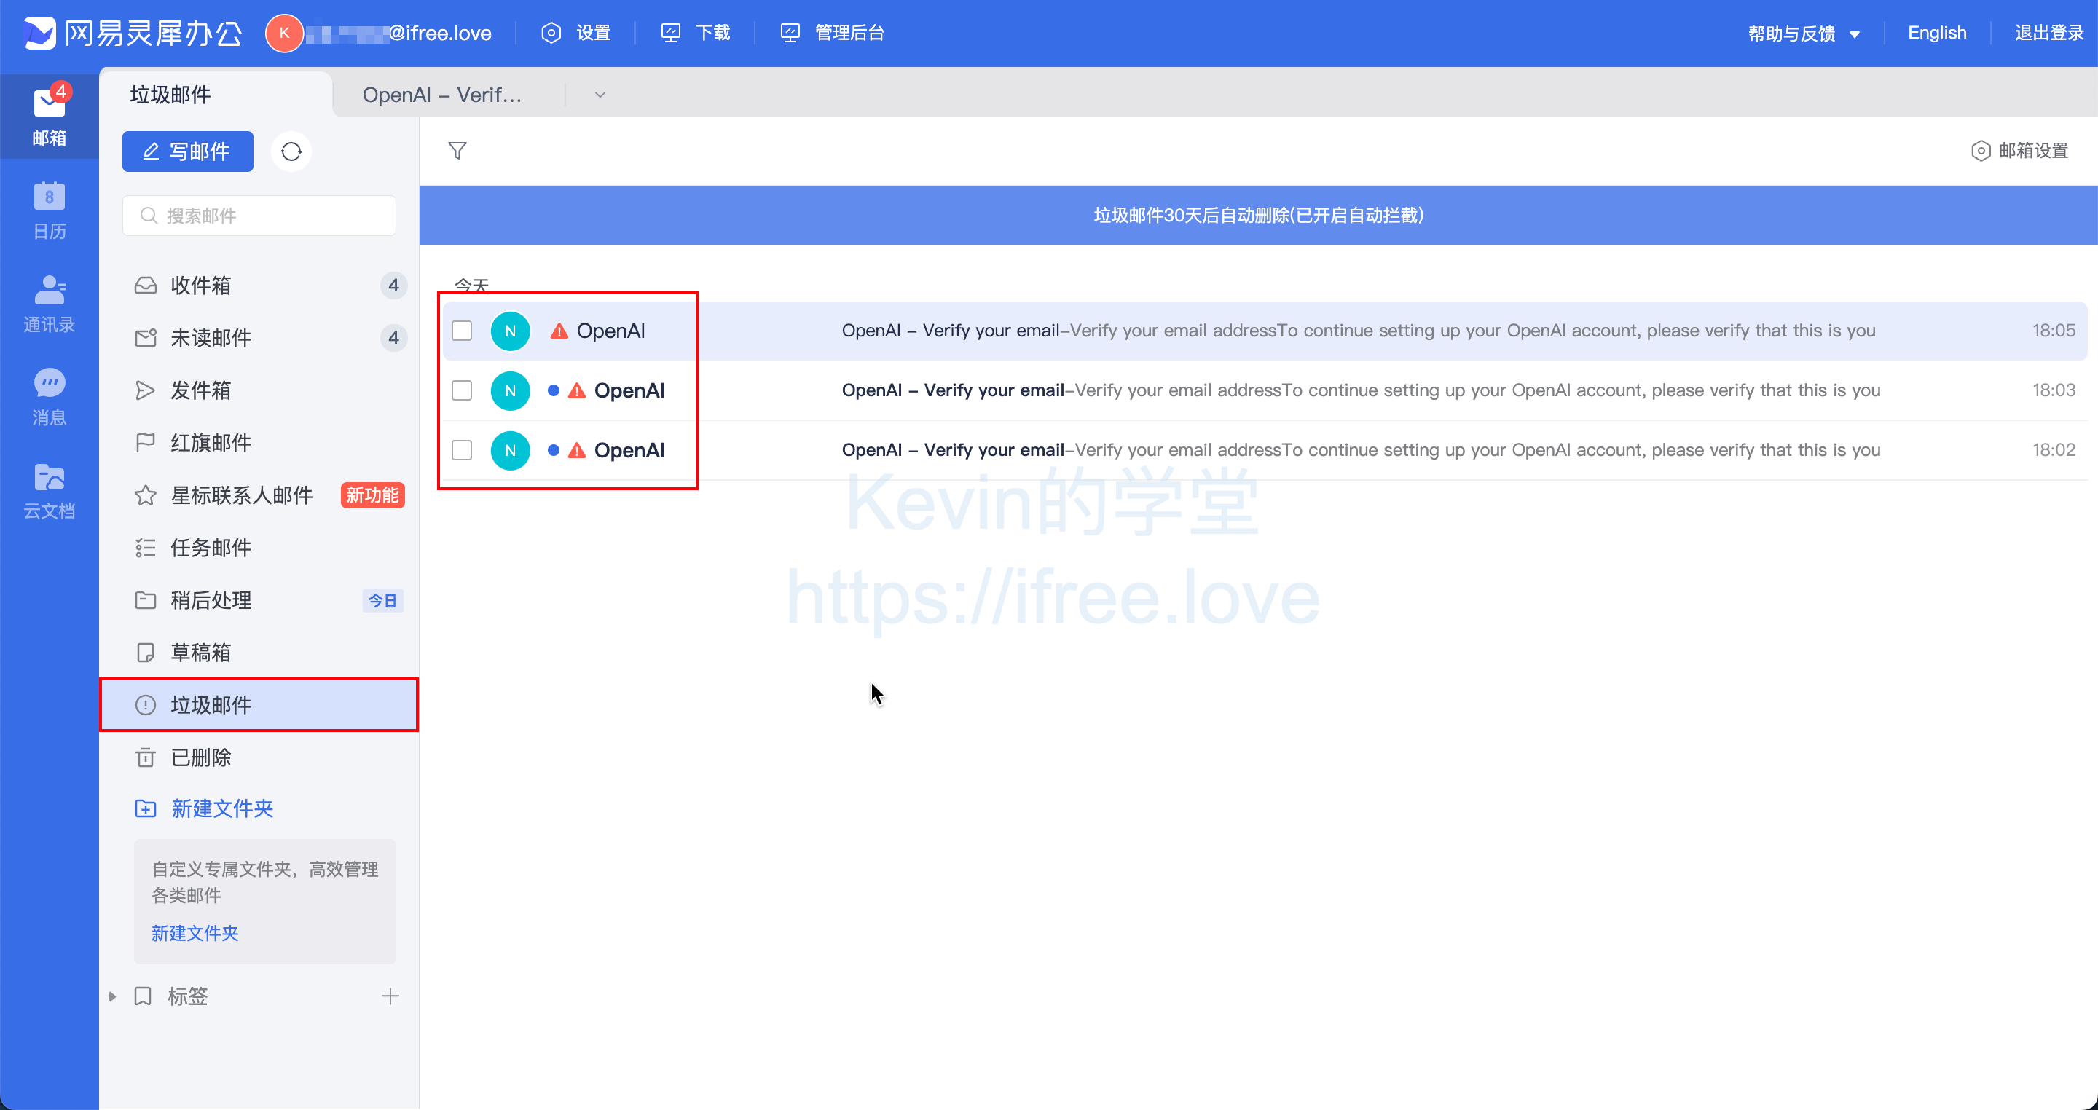Viewport: 2098px width, 1110px height.
Task: Select the 18:03 OpenAI email checkbox
Action: 462,391
